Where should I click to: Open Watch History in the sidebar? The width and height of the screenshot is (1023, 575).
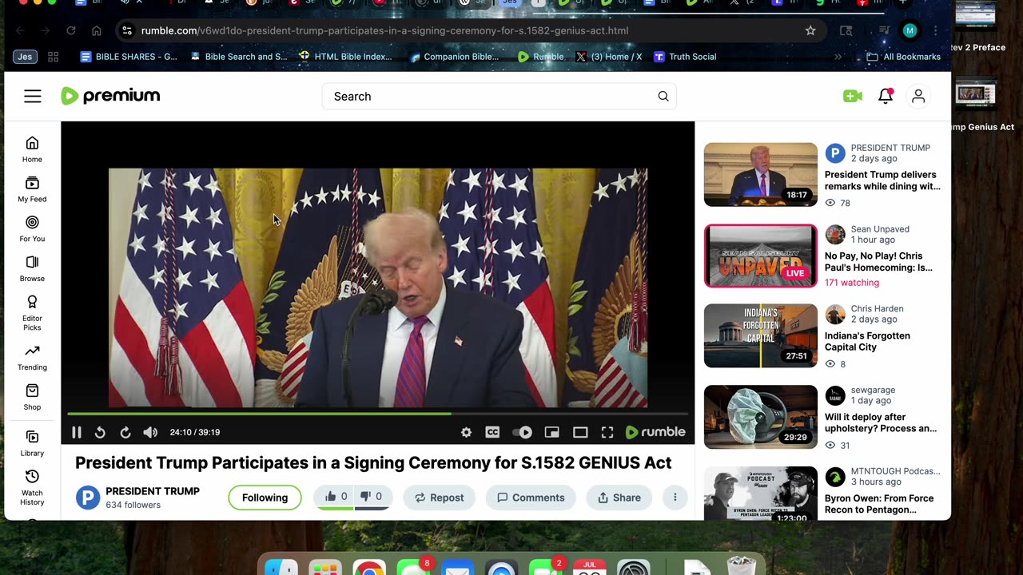(x=32, y=487)
